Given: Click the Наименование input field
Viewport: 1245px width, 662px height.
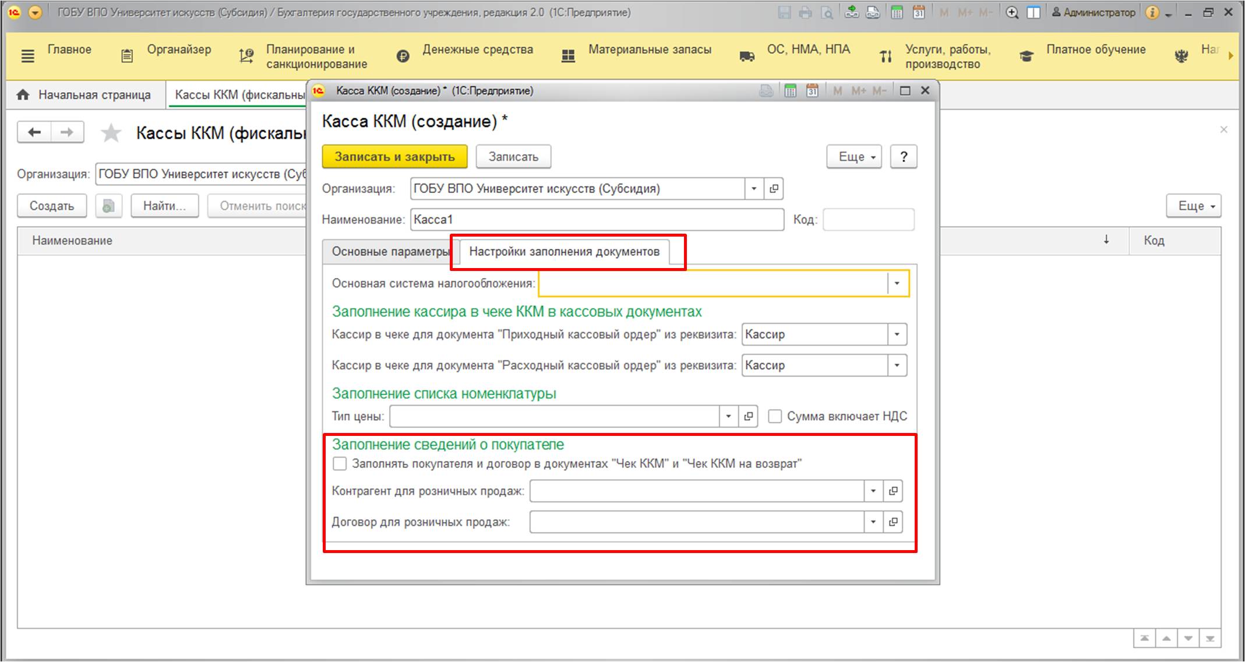Looking at the screenshot, I should (597, 220).
